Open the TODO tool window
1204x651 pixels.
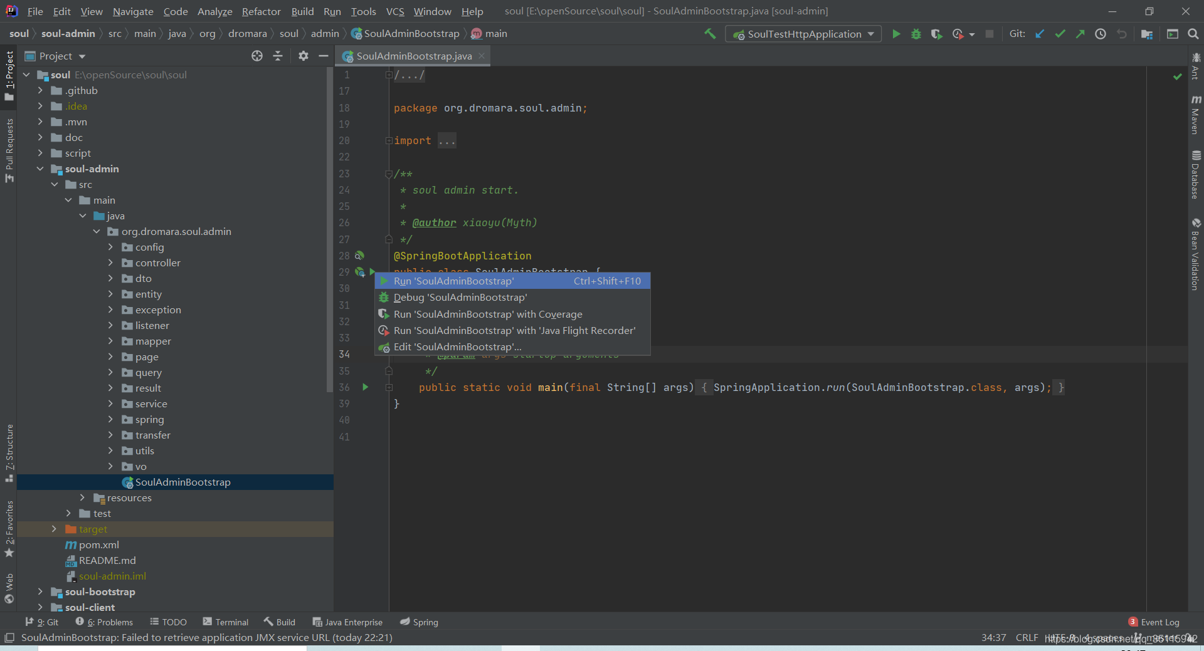click(168, 622)
